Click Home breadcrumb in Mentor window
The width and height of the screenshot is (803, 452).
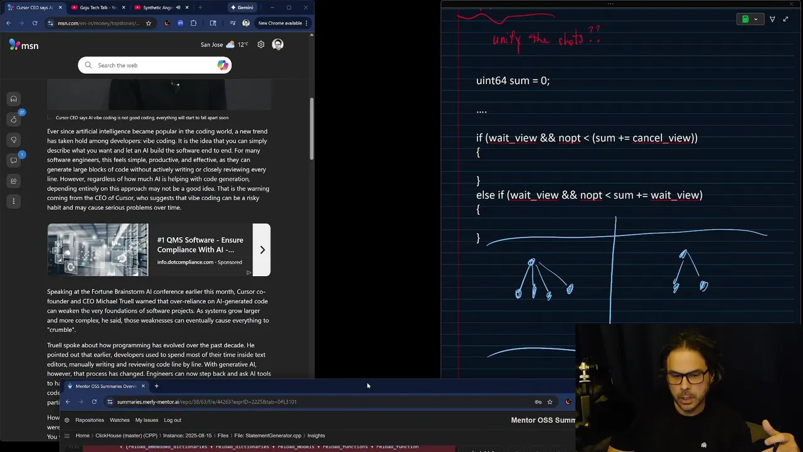point(83,436)
